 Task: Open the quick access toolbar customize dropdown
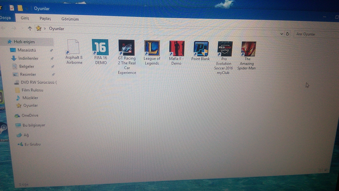point(27,9)
